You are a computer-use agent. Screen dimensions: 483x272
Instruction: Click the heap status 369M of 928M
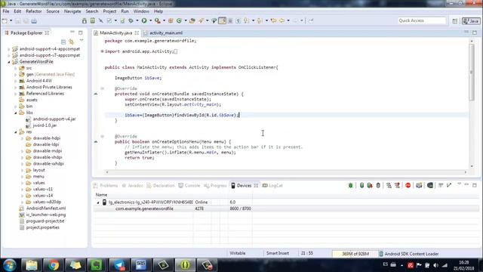pyautogui.click(x=355, y=254)
